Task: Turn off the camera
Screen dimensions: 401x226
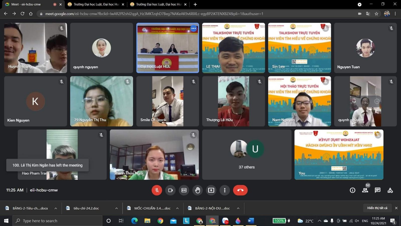Action: coord(170,190)
